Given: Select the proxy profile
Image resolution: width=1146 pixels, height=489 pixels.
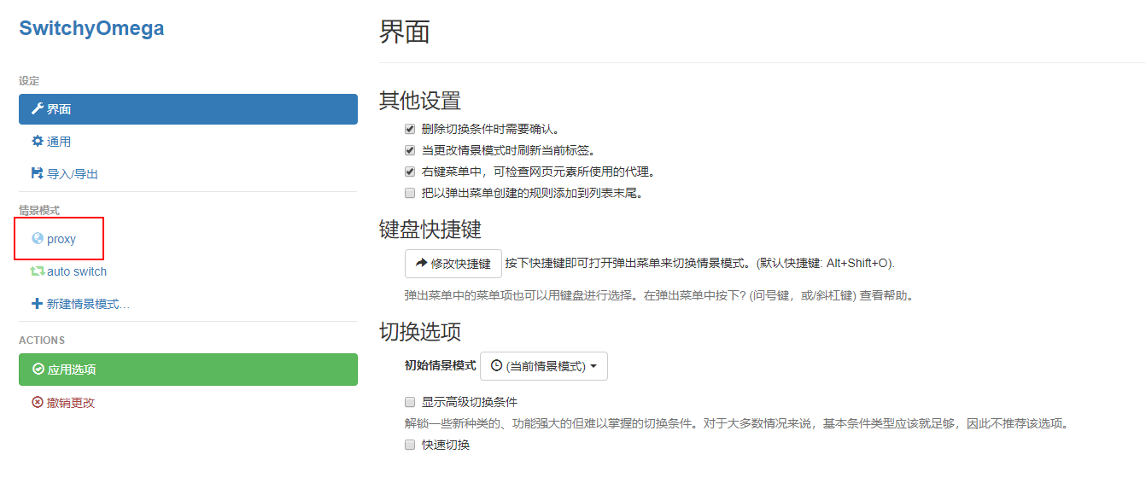Looking at the screenshot, I should pyautogui.click(x=188, y=239).
